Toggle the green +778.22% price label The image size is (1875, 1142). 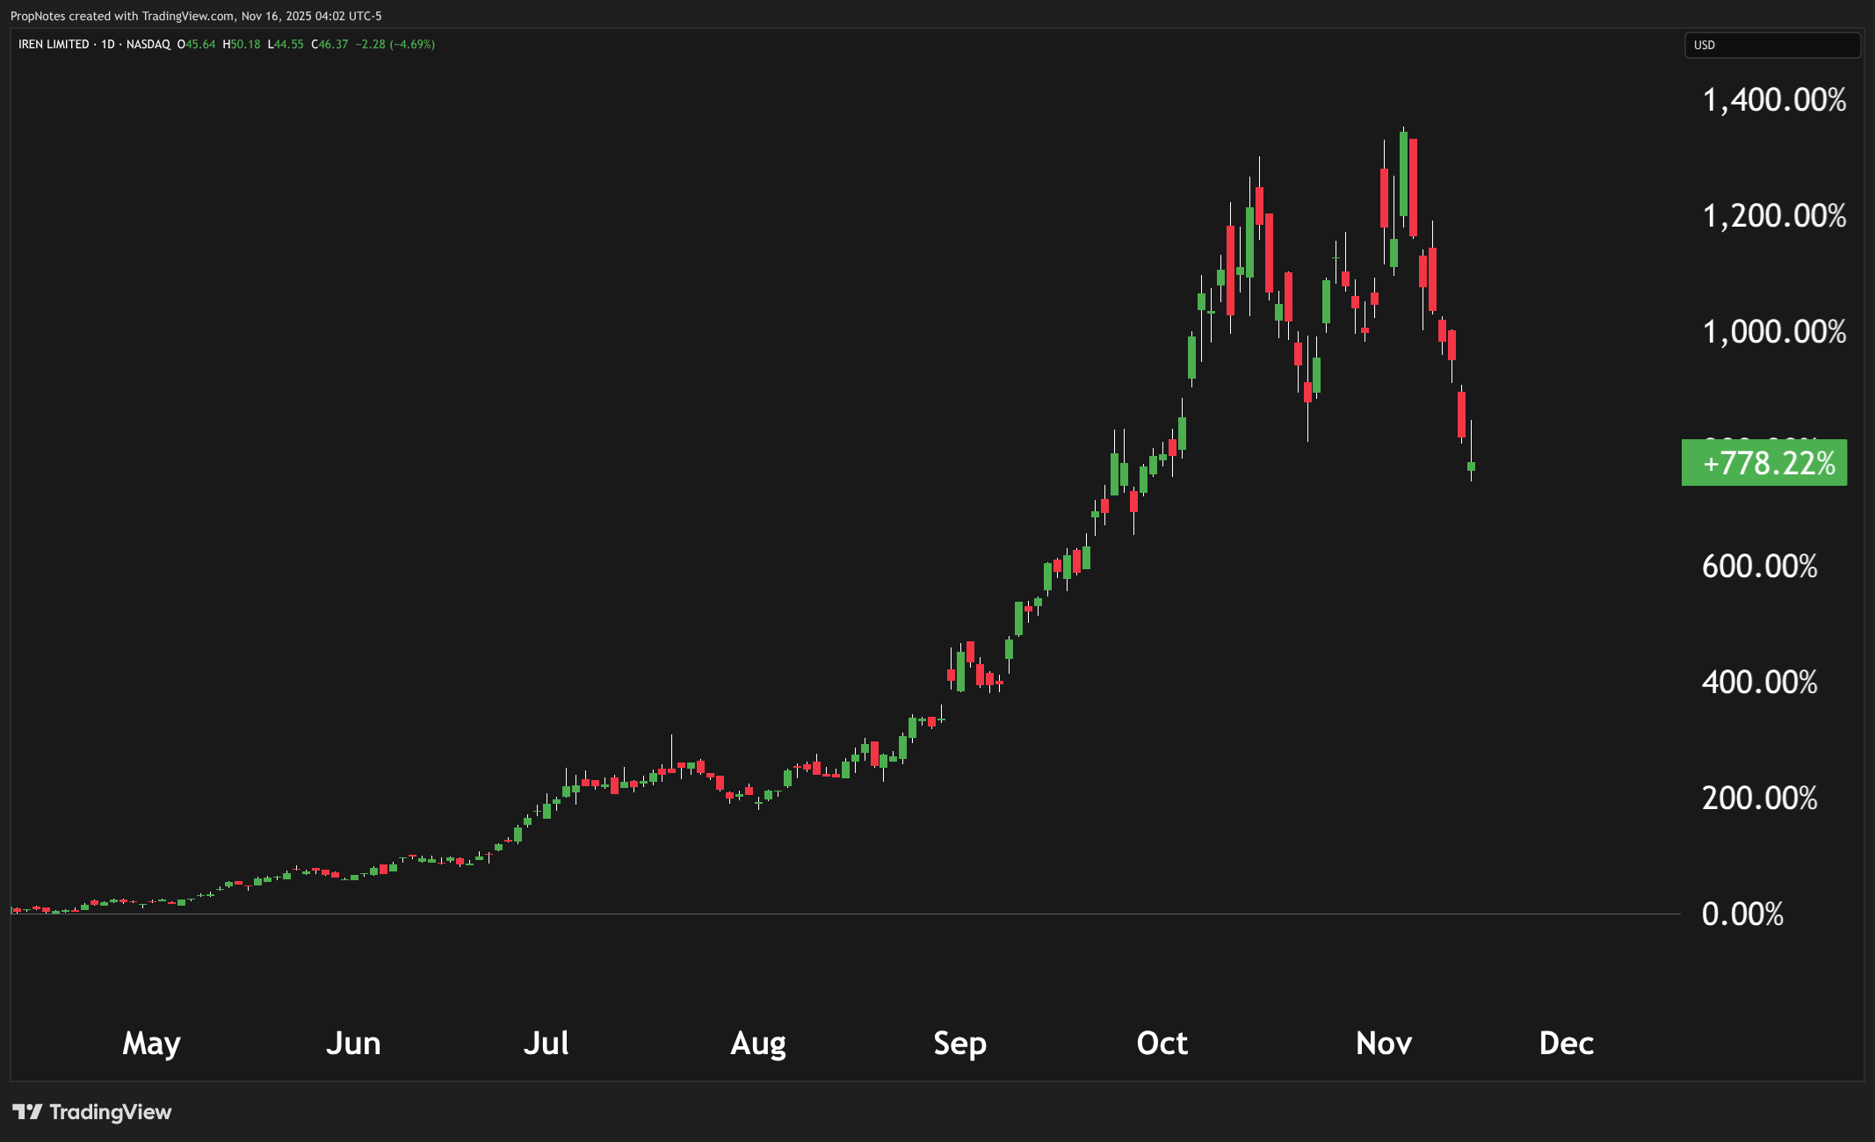pyautogui.click(x=1763, y=463)
